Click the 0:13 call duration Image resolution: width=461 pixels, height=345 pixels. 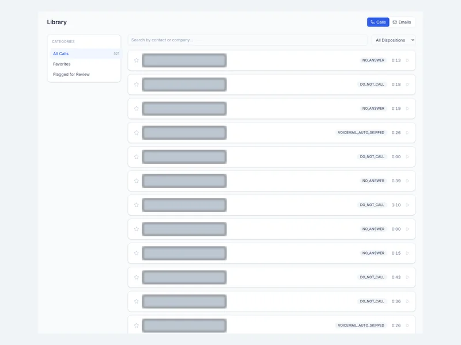click(x=396, y=60)
